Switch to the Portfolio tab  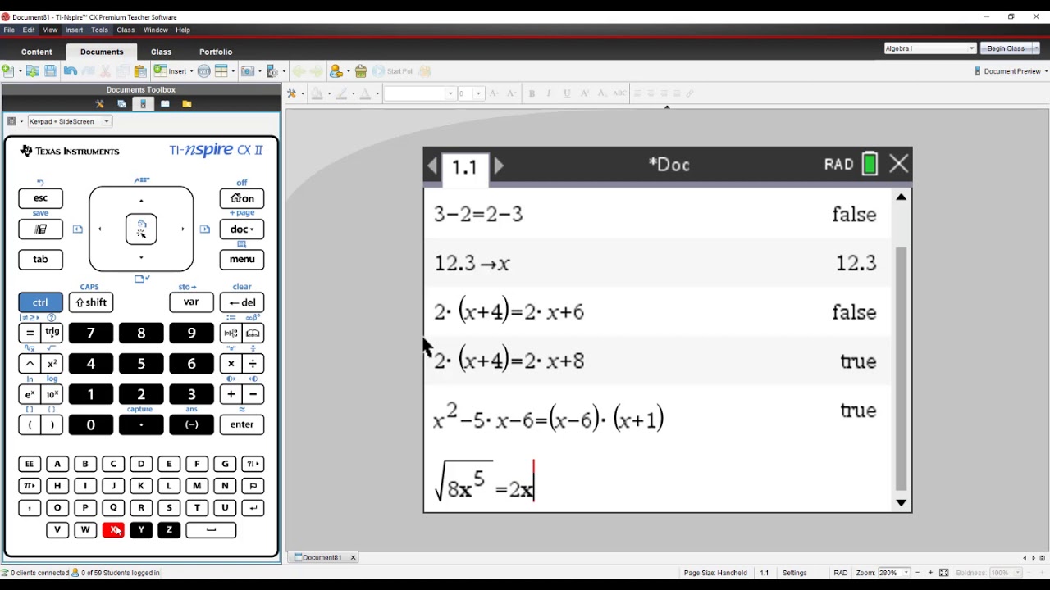click(216, 52)
